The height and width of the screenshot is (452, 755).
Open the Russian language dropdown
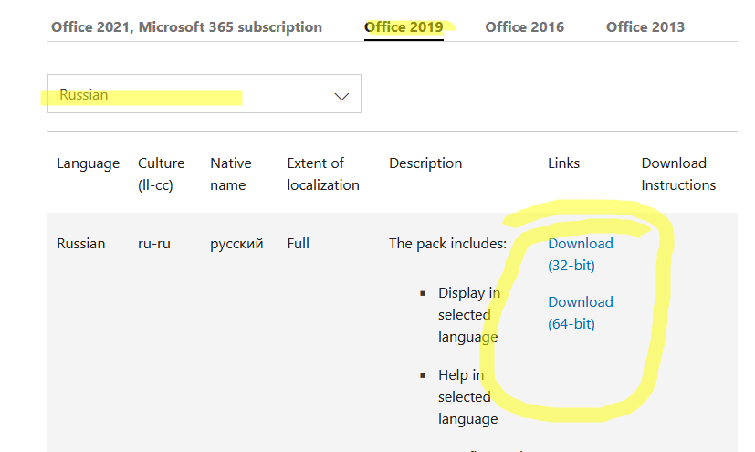point(204,94)
